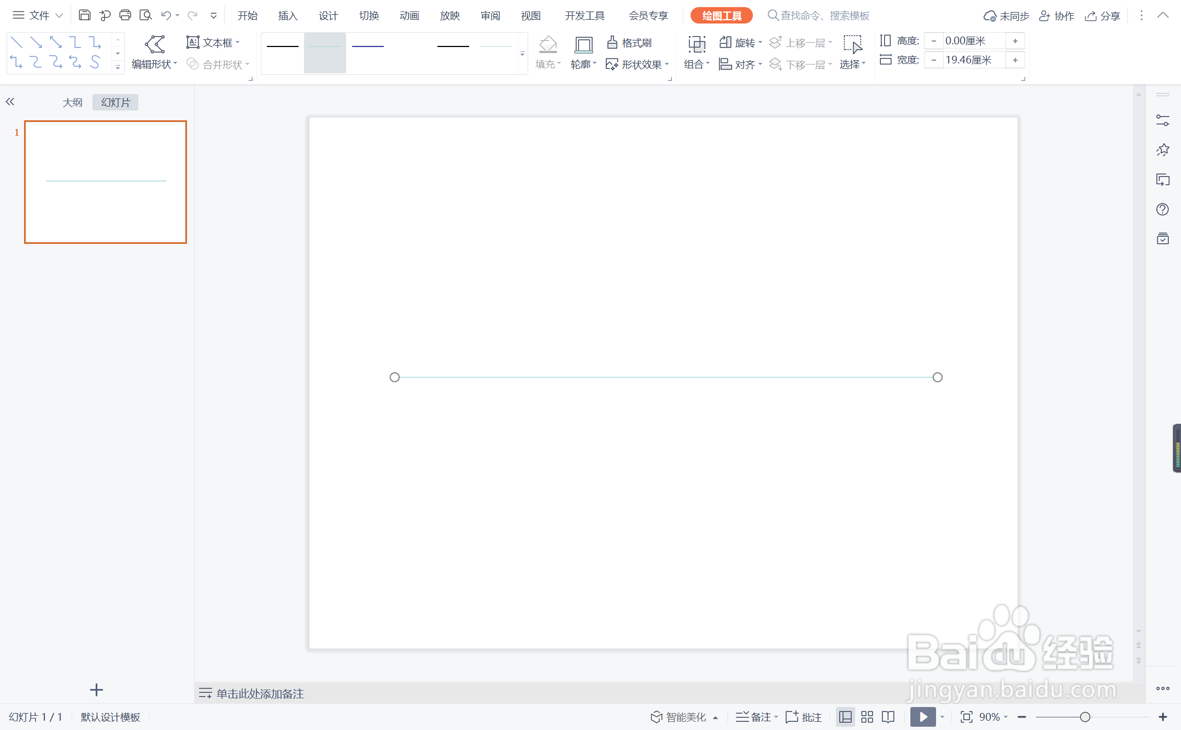Open the Selection pane (选择) icon

[852, 44]
